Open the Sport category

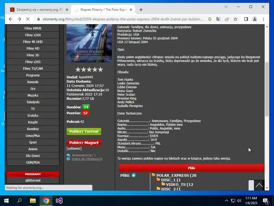(33, 142)
